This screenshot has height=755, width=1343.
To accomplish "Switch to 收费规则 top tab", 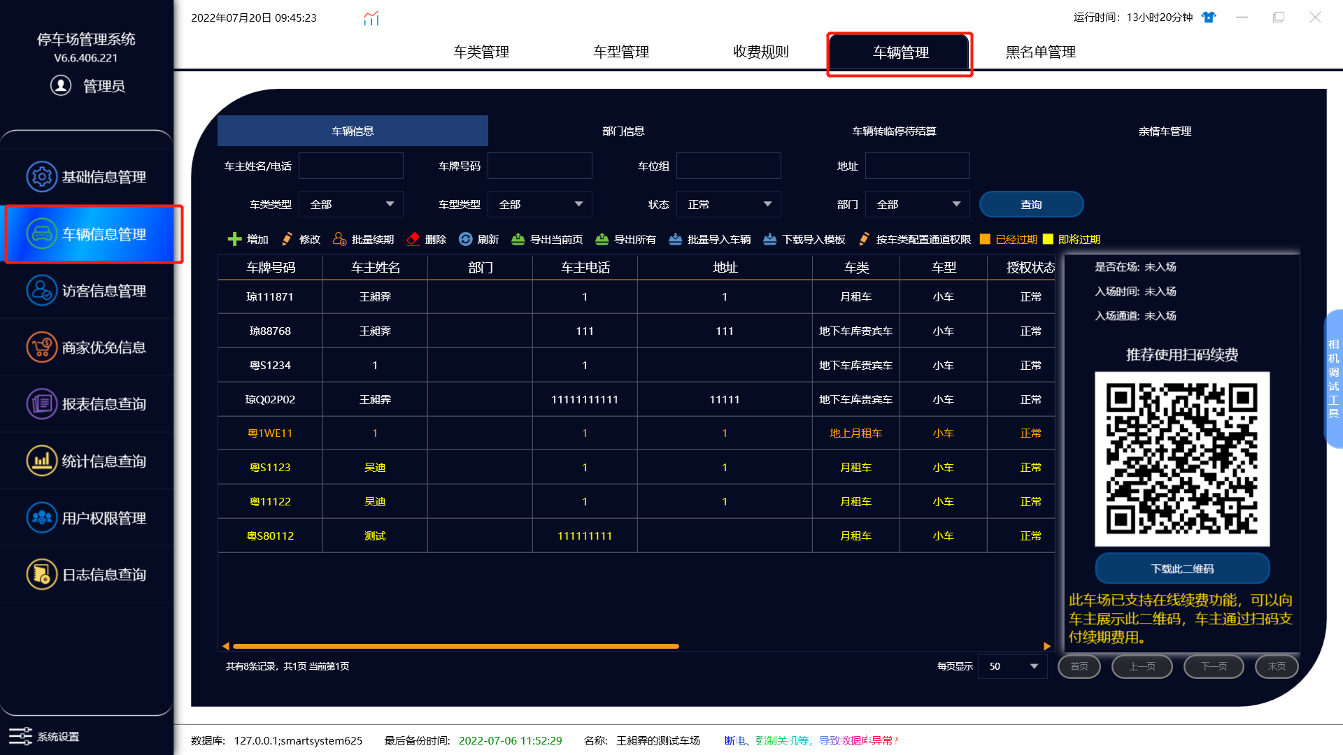I will coord(761,52).
